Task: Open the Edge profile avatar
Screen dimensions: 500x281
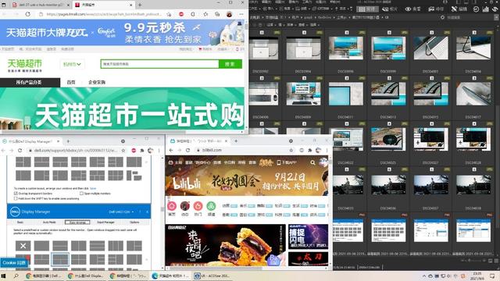Action: 229,14
